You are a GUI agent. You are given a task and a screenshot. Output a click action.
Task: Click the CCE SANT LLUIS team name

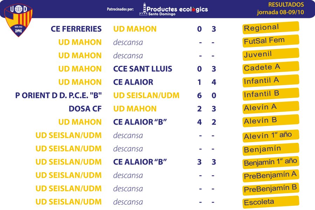pos(143,69)
